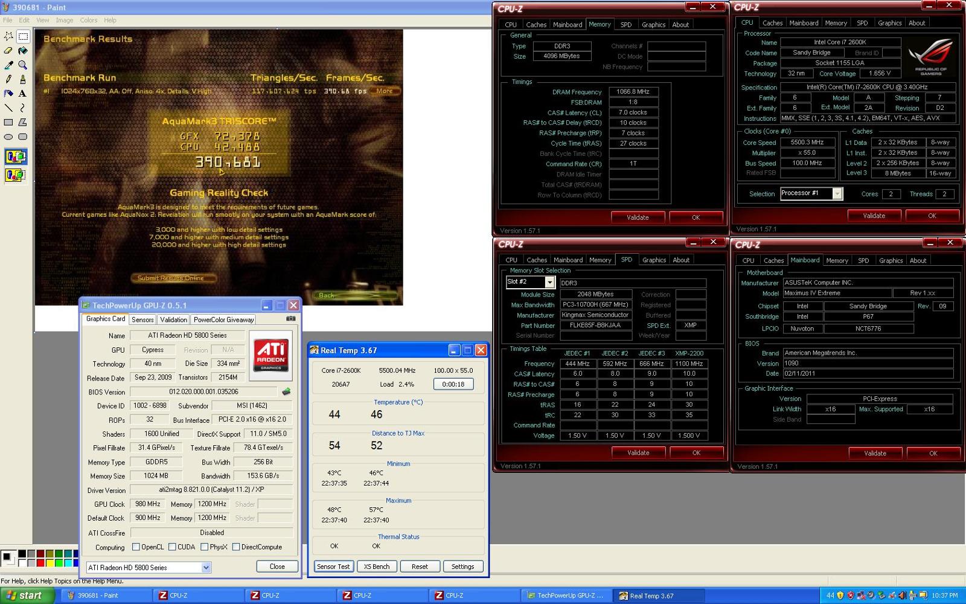
Task: Switch to the Sensors tab in GPU-Z
Action: [142, 320]
